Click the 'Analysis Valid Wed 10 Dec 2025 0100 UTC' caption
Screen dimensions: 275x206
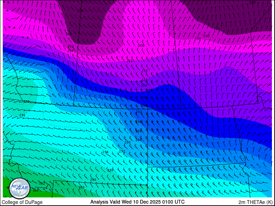(137, 202)
